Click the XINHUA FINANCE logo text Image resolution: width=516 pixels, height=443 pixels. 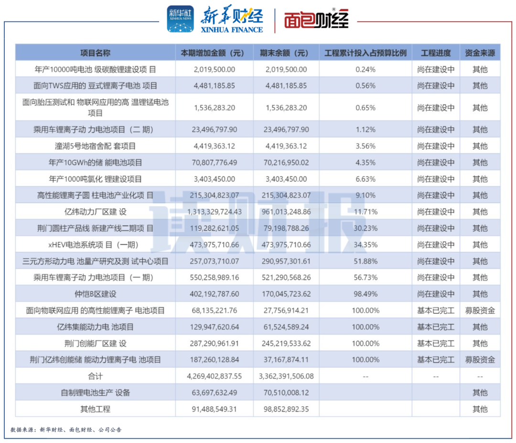232,30
